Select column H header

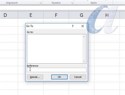click(107, 15)
